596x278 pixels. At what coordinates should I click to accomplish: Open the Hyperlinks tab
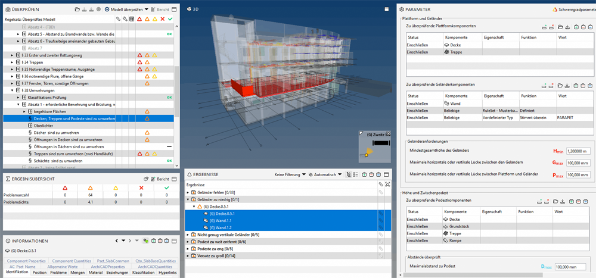coord(167,273)
